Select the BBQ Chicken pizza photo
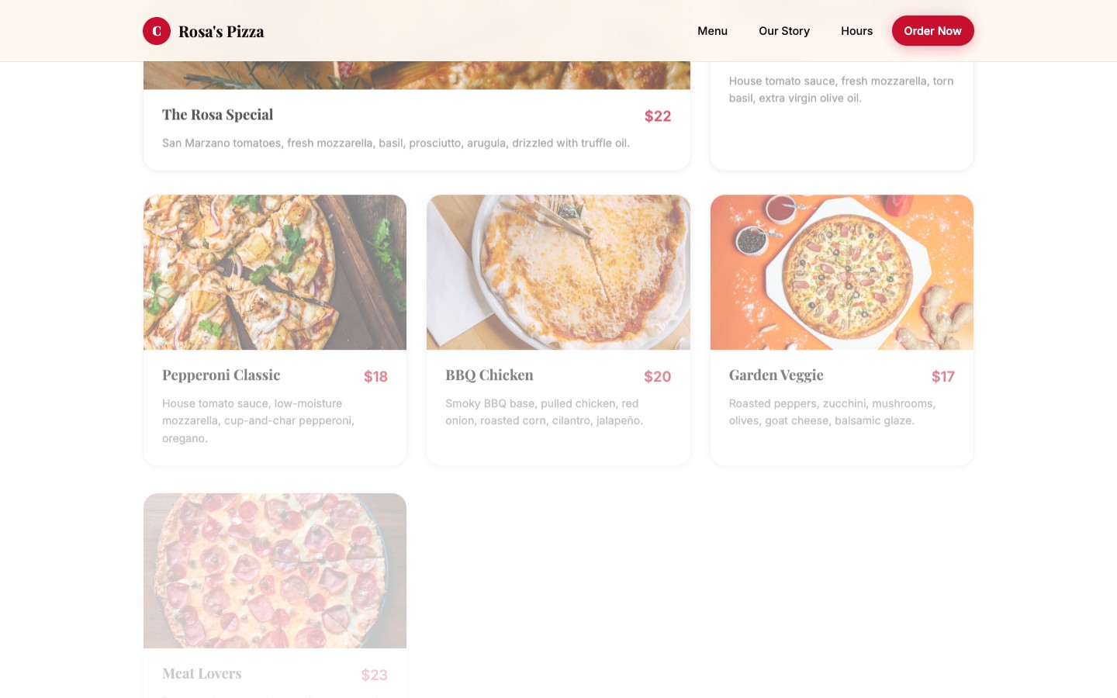This screenshot has height=698, width=1117. (558, 272)
